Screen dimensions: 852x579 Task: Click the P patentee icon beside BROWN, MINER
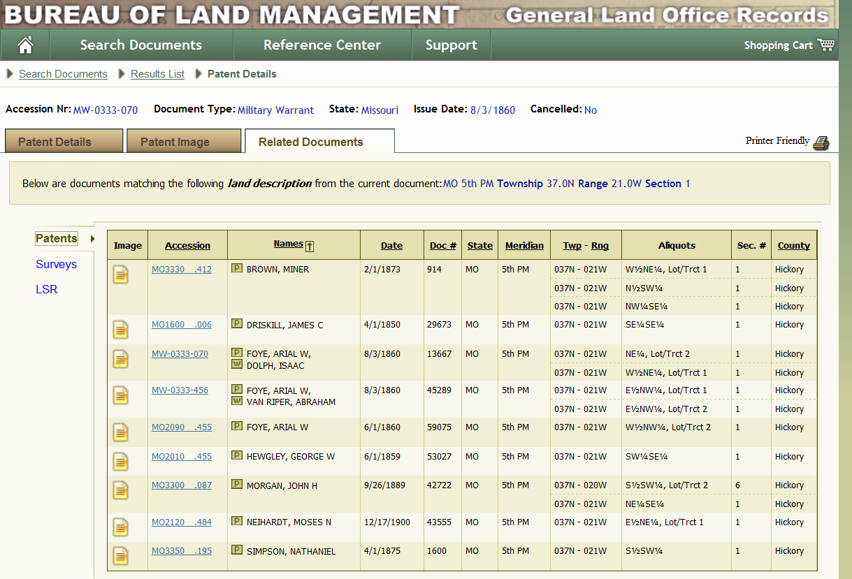point(237,268)
